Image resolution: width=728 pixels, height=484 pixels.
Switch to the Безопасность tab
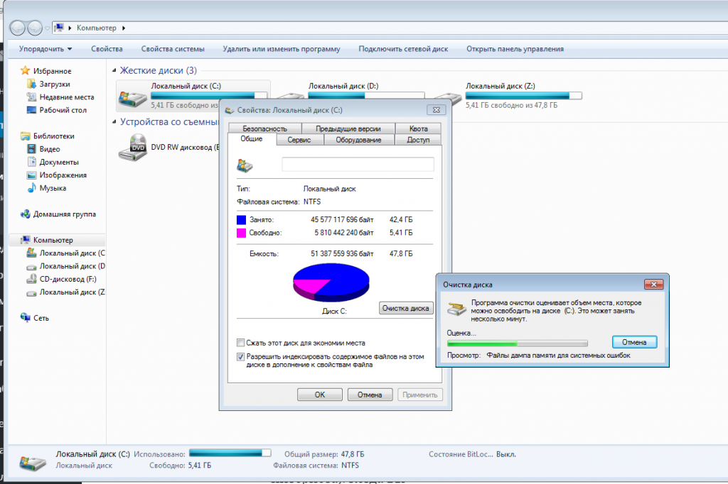[265, 128]
